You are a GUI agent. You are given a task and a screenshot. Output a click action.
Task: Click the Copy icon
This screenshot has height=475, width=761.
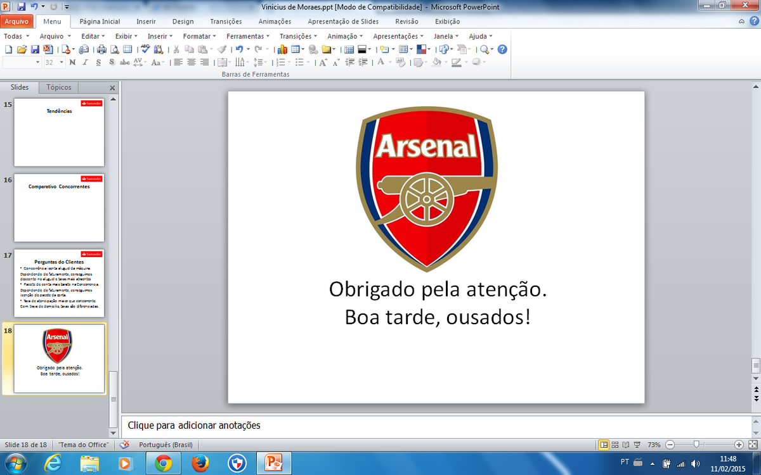[x=189, y=49]
